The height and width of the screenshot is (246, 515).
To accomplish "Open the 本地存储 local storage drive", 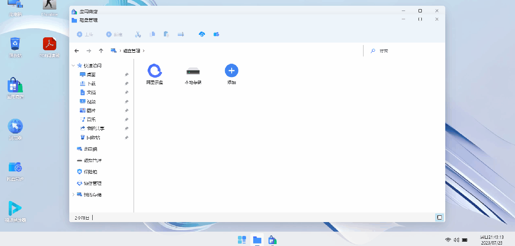I will pyautogui.click(x=193, y=74).
